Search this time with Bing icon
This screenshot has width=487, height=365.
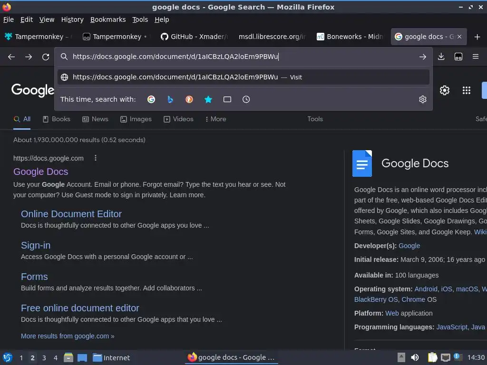[170, 99]
